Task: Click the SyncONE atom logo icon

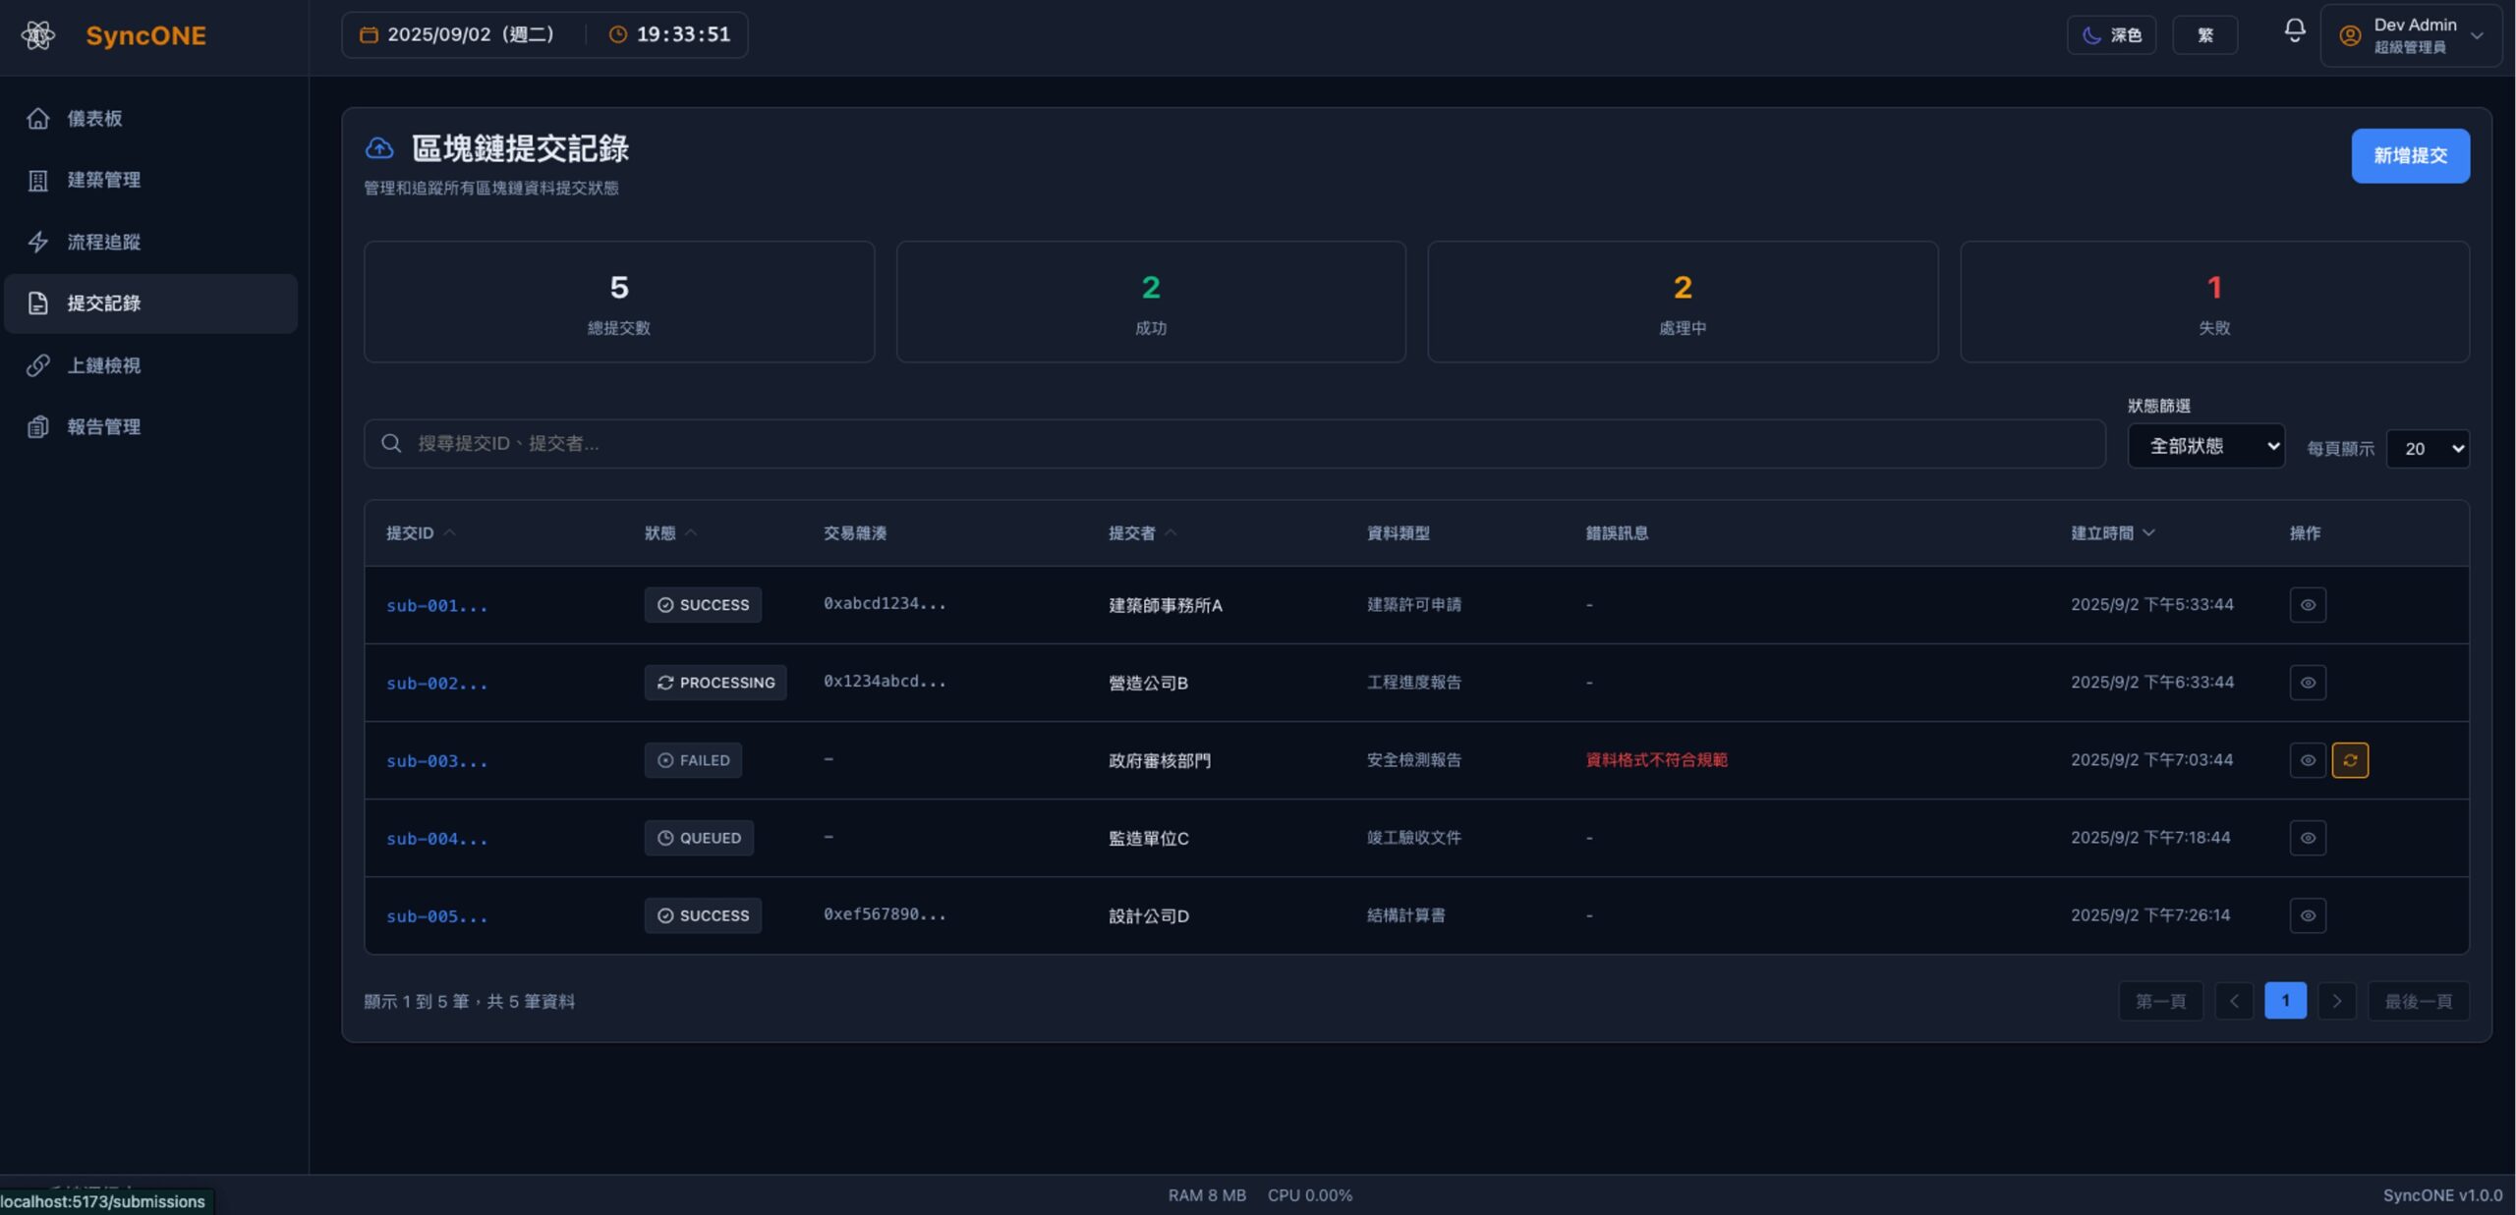Action: pyautogui.click(x=38, y=35)
